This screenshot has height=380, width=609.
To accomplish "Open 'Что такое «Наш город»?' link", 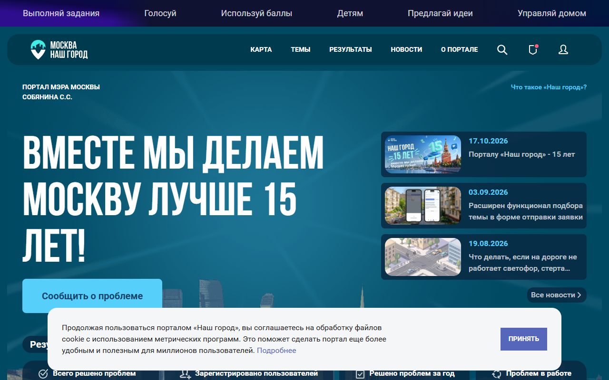I will (549, 87).
